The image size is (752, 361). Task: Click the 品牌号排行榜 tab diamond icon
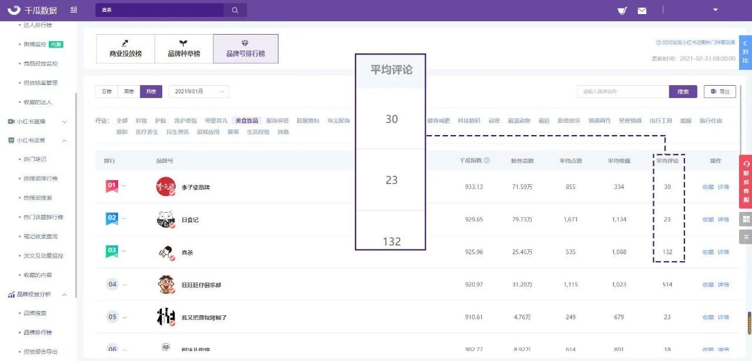pyautogui.click(x=245, y=43)
